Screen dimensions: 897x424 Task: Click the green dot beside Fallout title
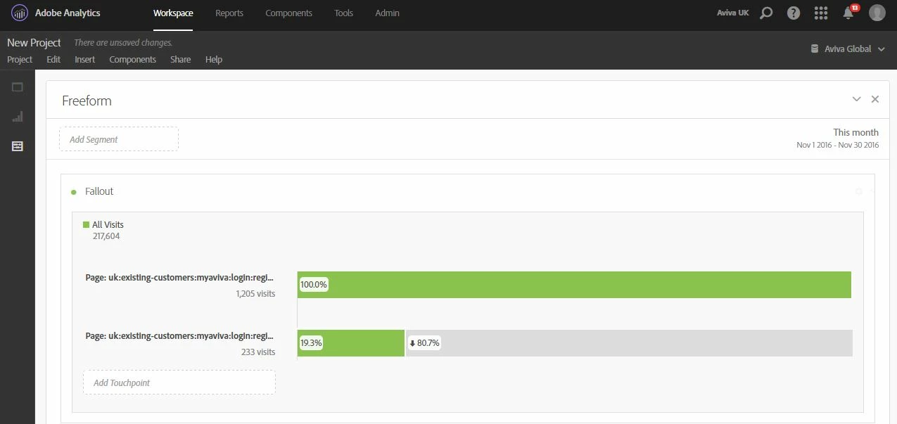[x=73, y=192]
